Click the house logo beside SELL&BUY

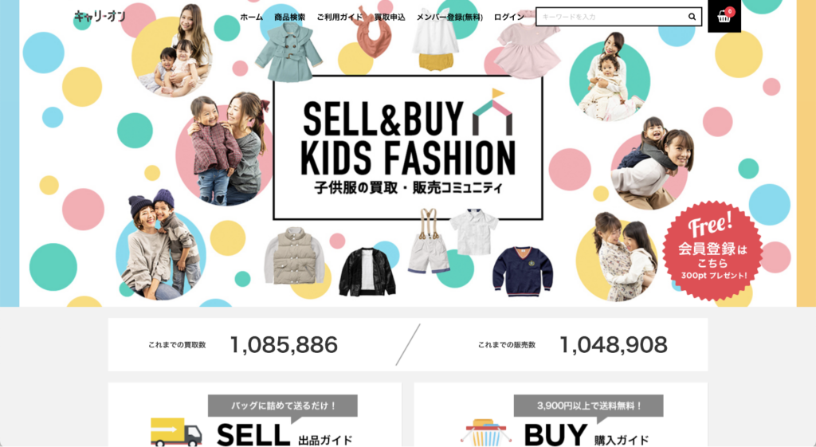[492, 112]
